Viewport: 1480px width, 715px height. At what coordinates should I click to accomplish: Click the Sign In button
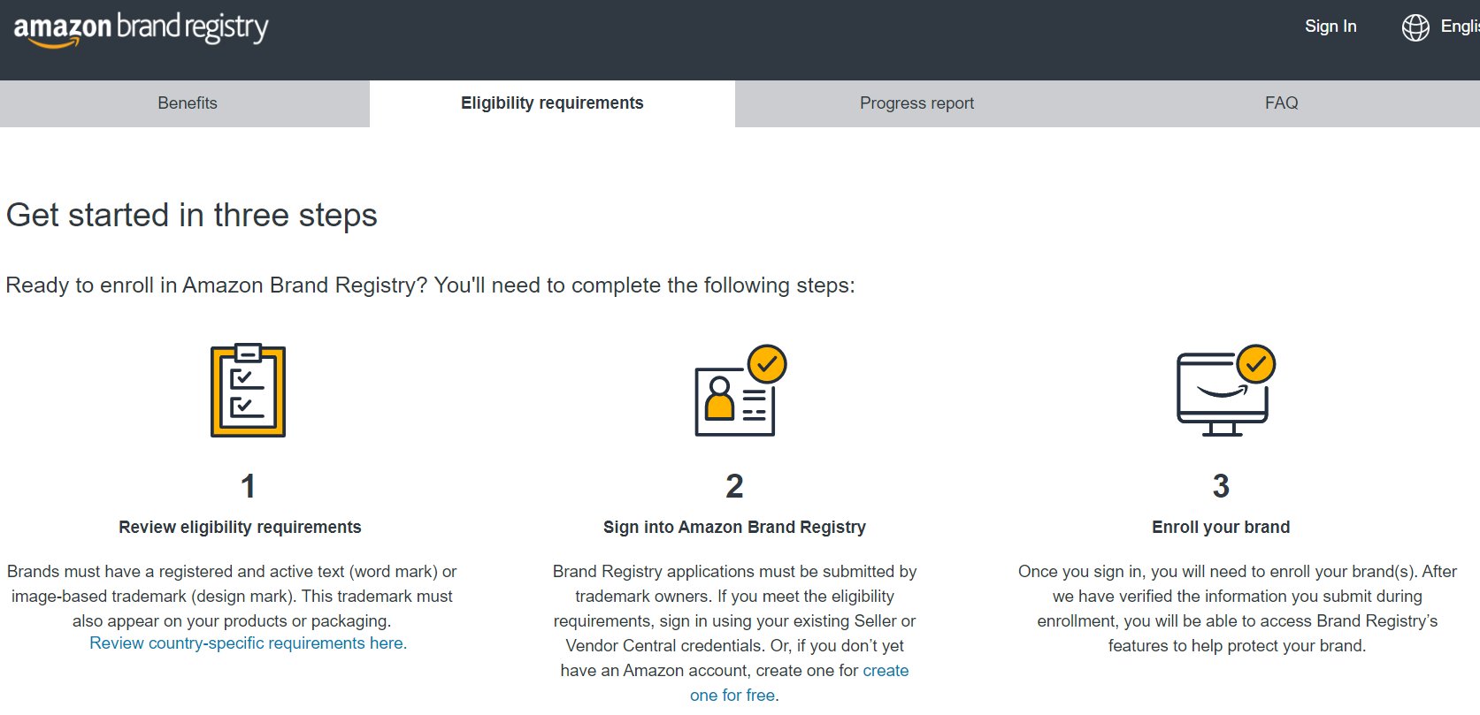[1330, 27]
